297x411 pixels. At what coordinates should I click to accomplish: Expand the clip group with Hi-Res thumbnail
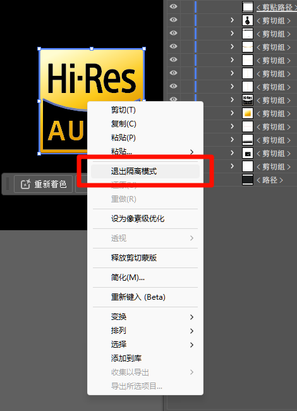point(232,100)
